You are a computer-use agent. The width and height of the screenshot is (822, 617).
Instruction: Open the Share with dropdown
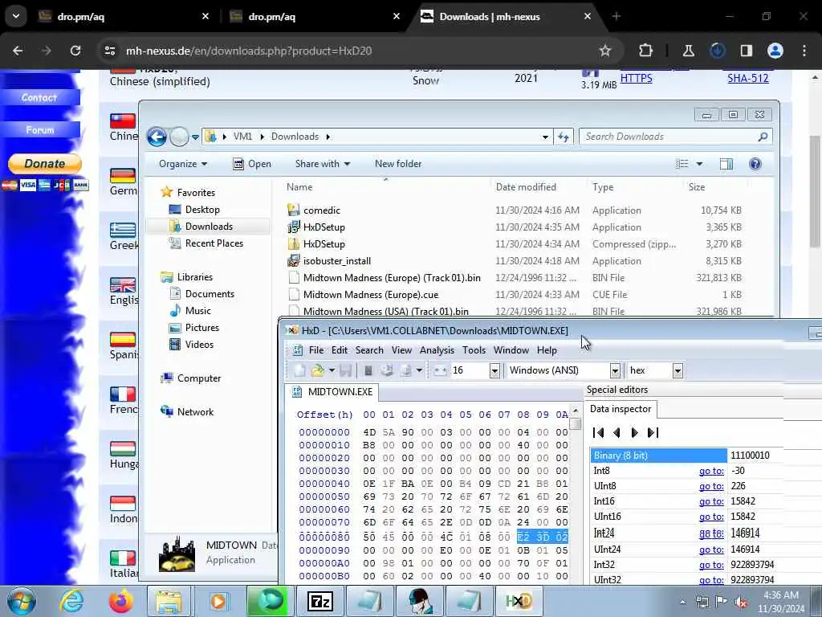(323, 164)
